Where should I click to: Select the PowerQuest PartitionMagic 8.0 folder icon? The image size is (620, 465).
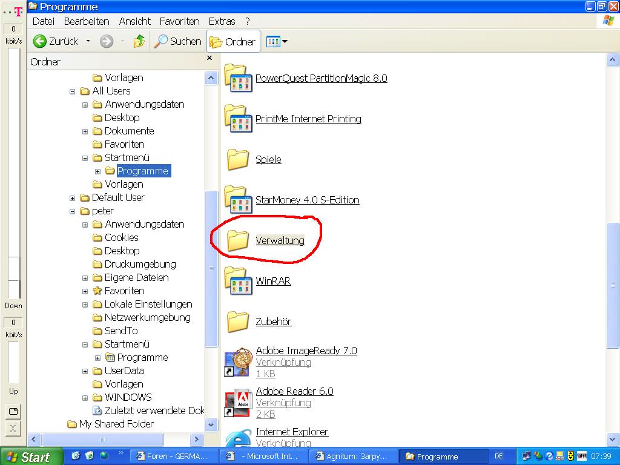coord(238,78)
